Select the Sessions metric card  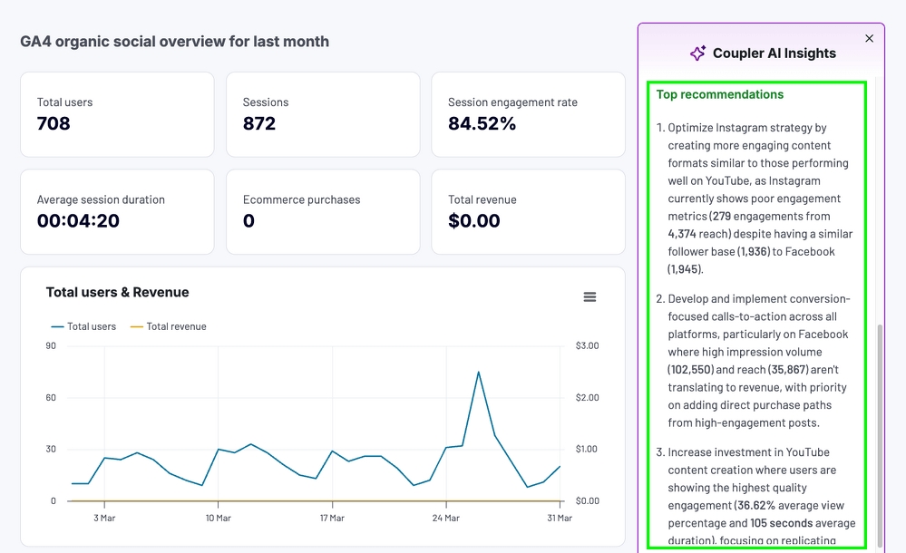click(x=322, y=114)
